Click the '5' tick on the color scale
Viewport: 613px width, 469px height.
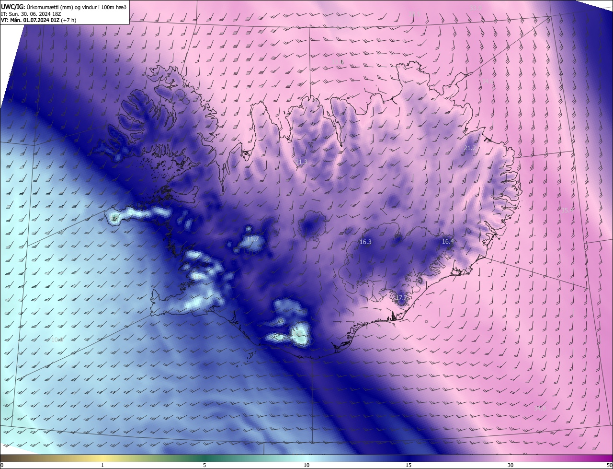[204, 465]
